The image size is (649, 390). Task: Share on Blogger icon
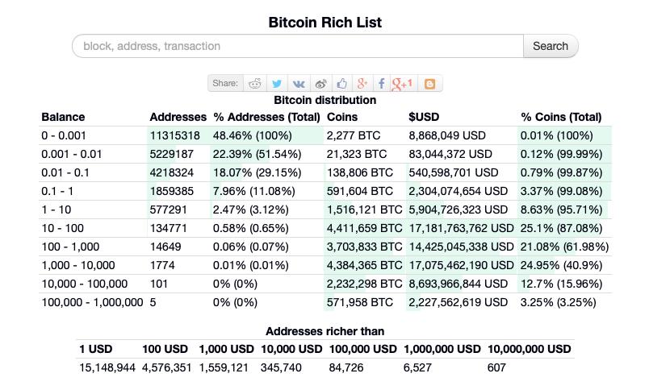click(x=429, y=84)
